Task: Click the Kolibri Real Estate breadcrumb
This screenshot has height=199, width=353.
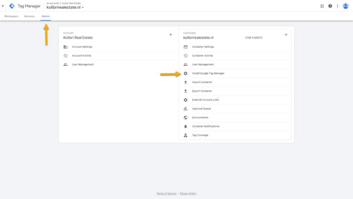Action: point(71,3)
